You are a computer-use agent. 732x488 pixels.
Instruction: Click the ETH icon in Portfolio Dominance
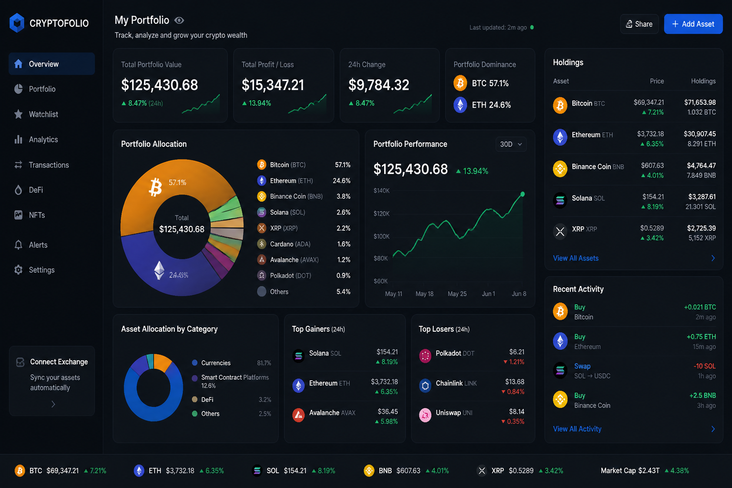[x=460, y=105]
